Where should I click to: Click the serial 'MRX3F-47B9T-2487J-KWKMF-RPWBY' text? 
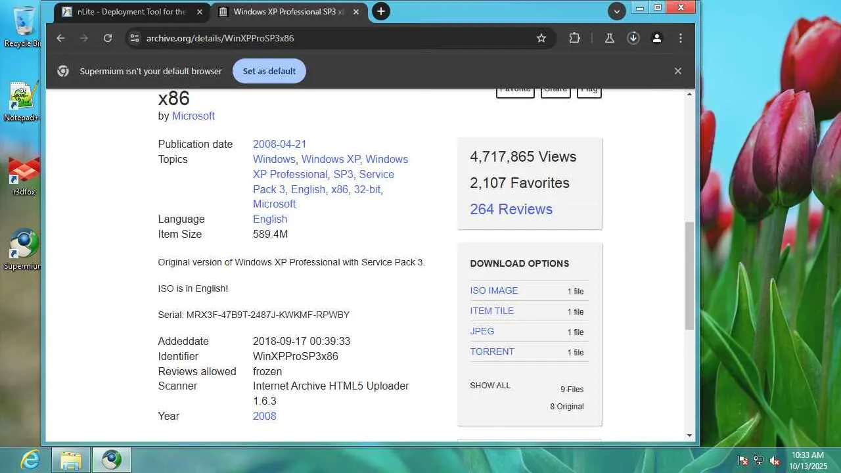tap(268, 315)
